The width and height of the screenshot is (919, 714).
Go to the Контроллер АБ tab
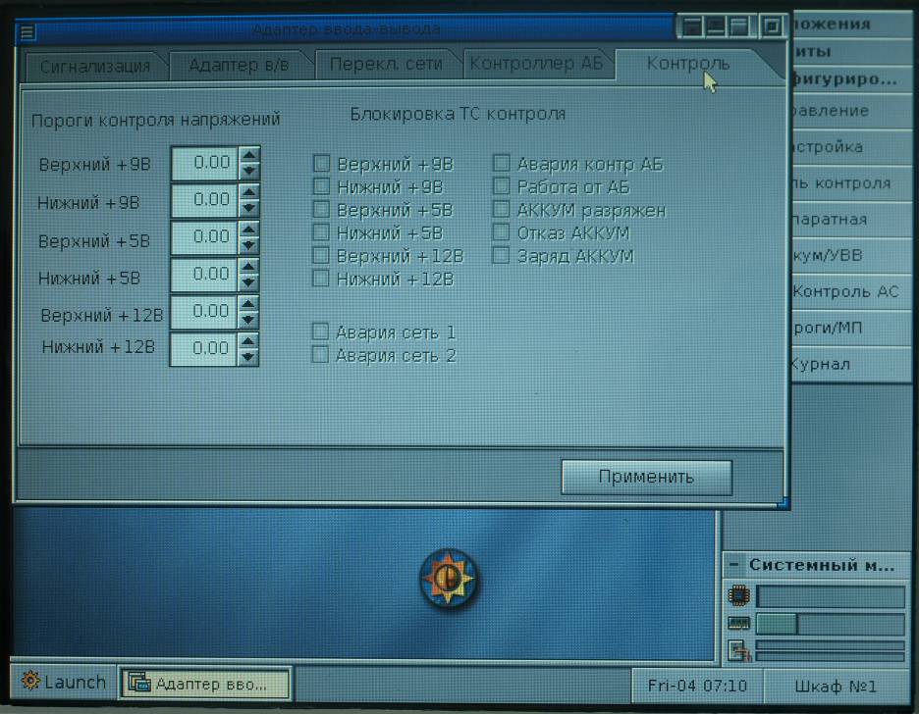pos(536,63)
